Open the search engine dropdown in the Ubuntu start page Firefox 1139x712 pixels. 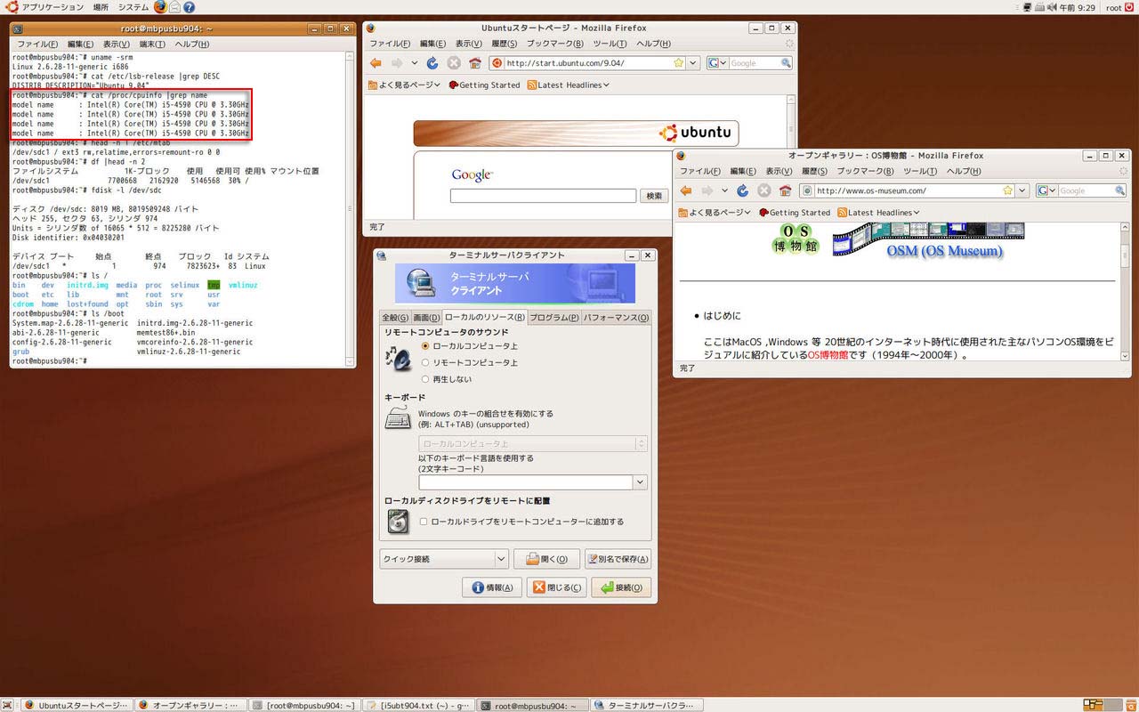pos(717,63)
